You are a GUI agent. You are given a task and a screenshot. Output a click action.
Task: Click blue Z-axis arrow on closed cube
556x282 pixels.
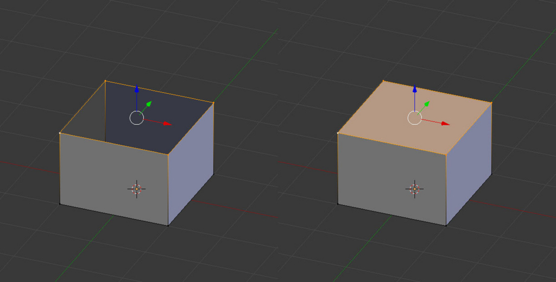(x=414, y=98)
